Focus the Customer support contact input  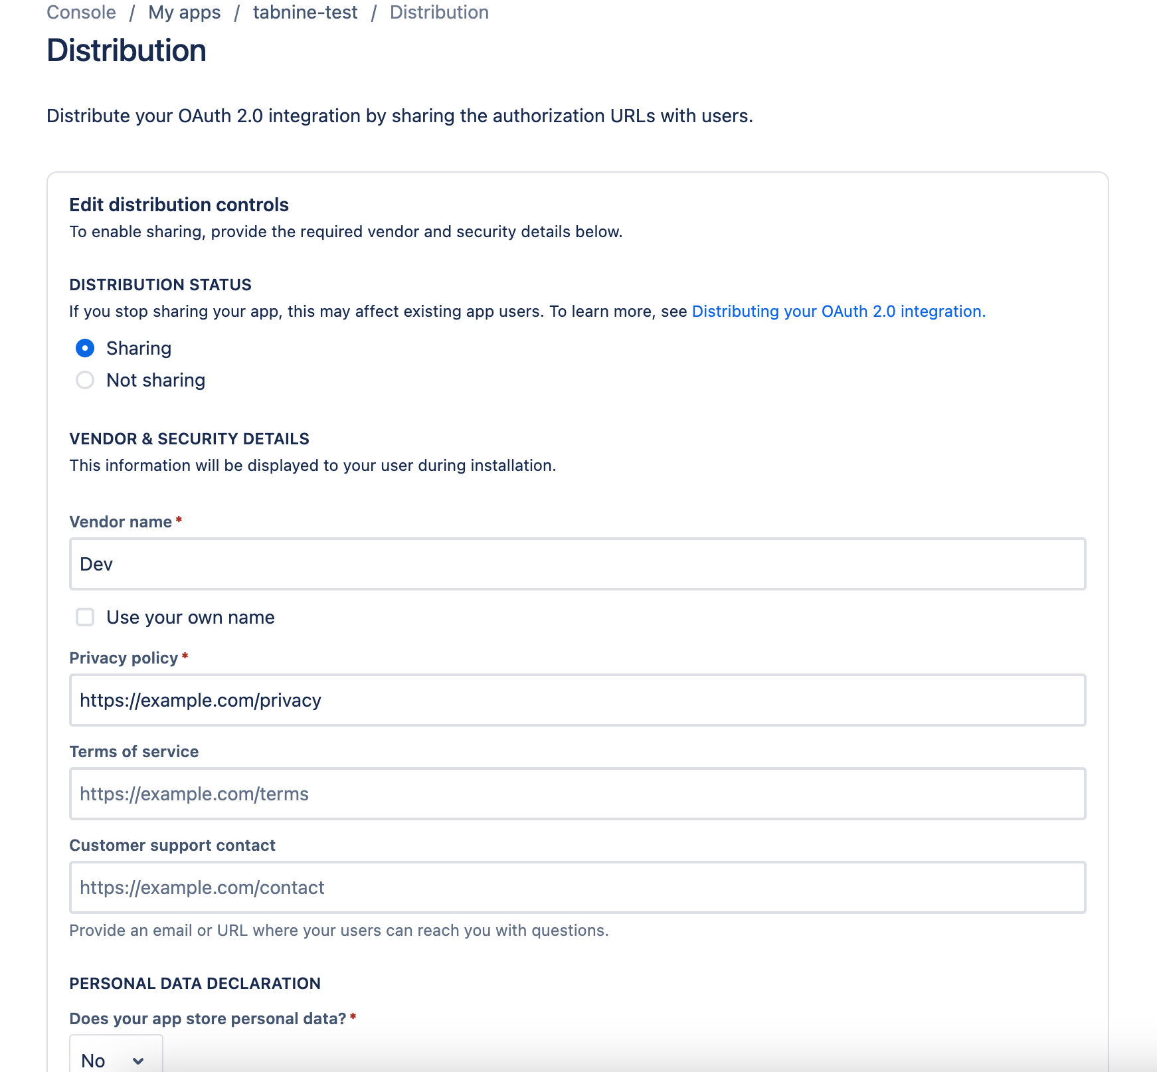click(577, 887)
